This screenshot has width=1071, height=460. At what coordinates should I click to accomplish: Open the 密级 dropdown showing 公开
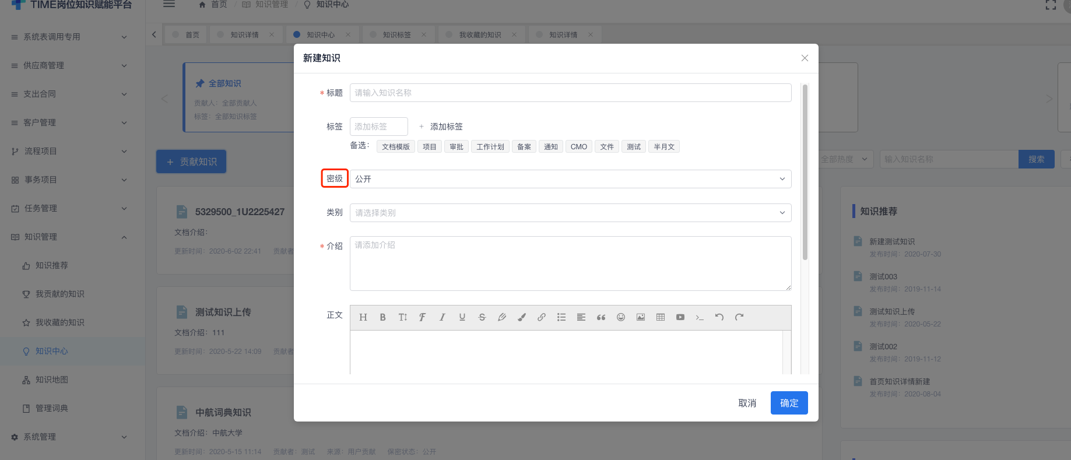570,179
